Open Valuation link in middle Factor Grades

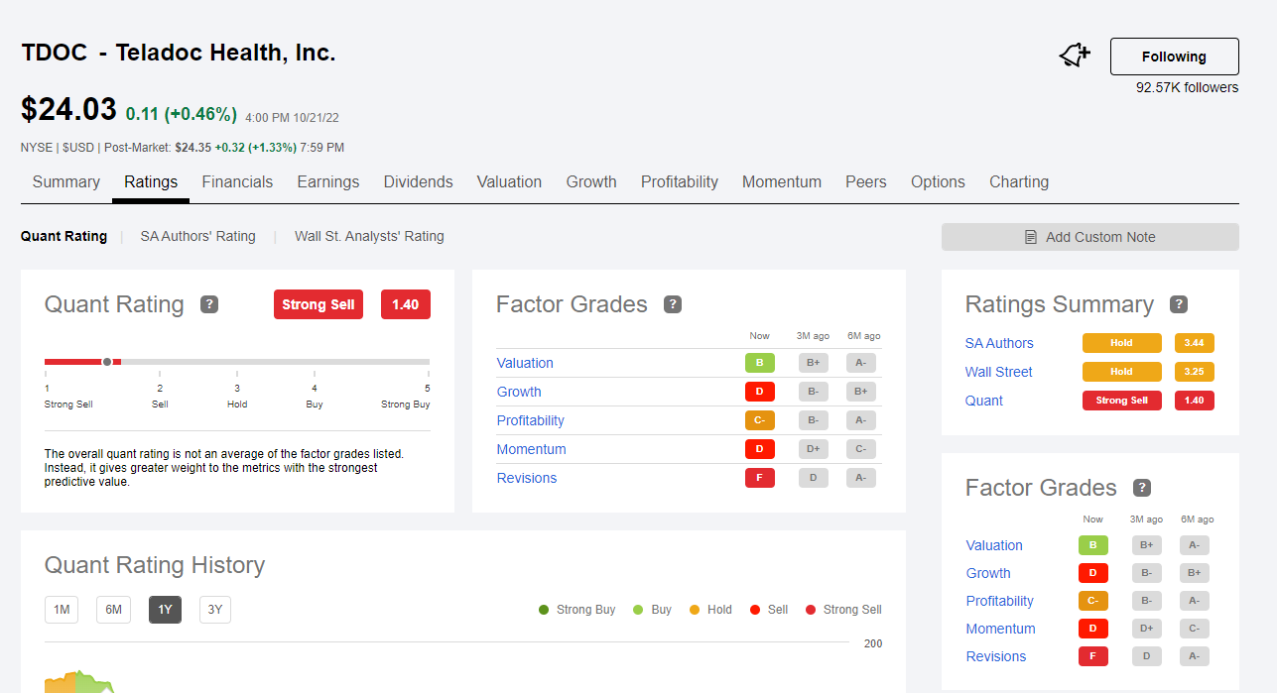pyautogui.click(x=525, y=363)
